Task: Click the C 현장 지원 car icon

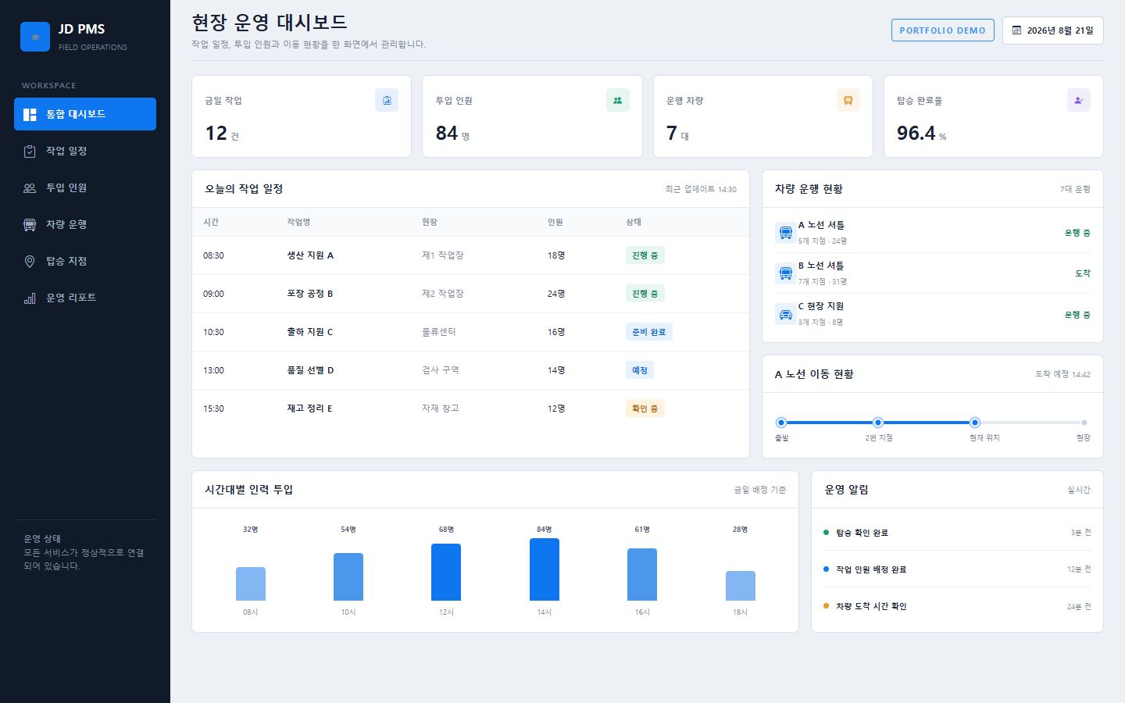Action: tap(785, 314)
